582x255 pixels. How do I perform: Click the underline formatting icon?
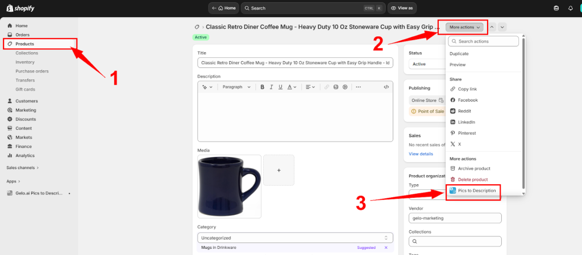(281, 87)
